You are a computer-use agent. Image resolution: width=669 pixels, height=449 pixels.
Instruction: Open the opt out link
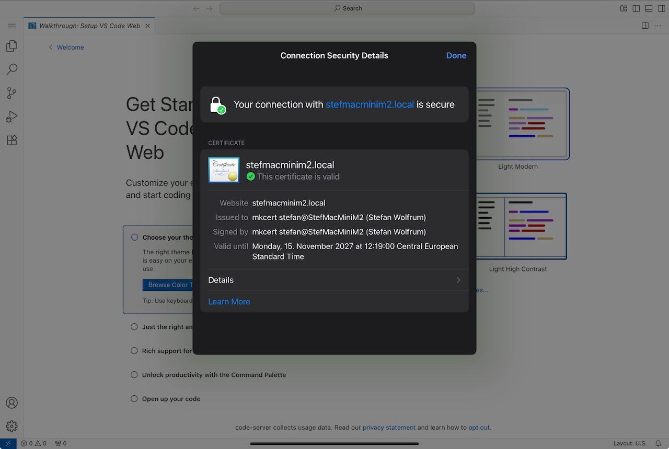[479, 427]
